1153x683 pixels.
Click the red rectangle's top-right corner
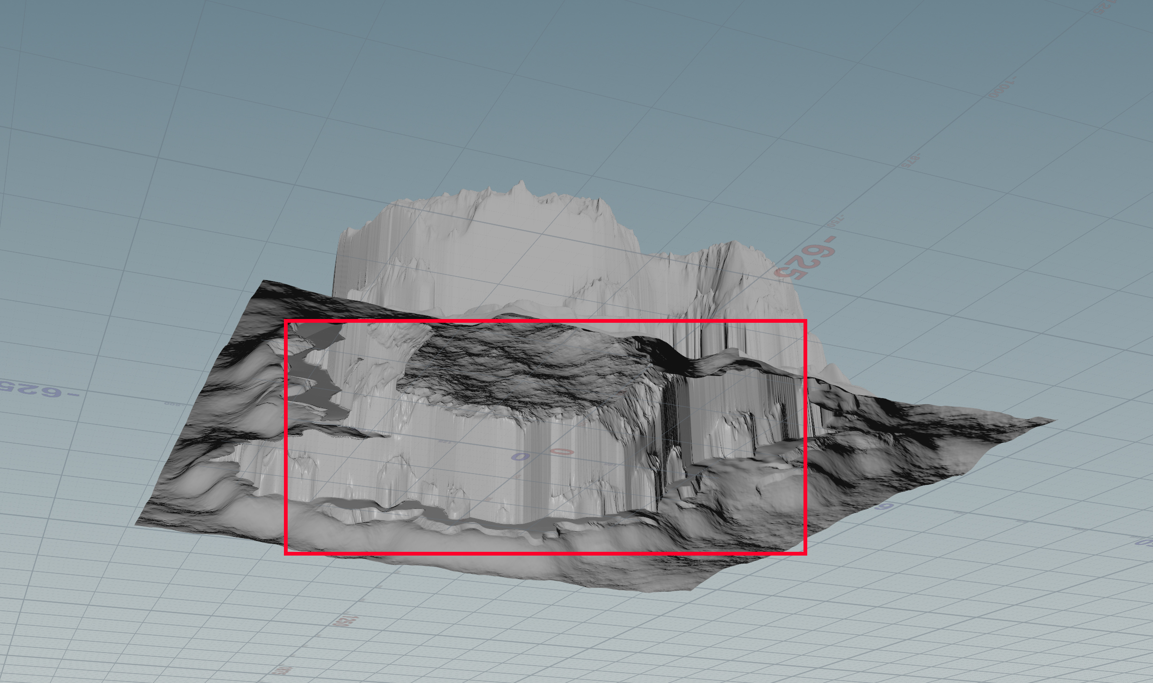tap(805, 321)
